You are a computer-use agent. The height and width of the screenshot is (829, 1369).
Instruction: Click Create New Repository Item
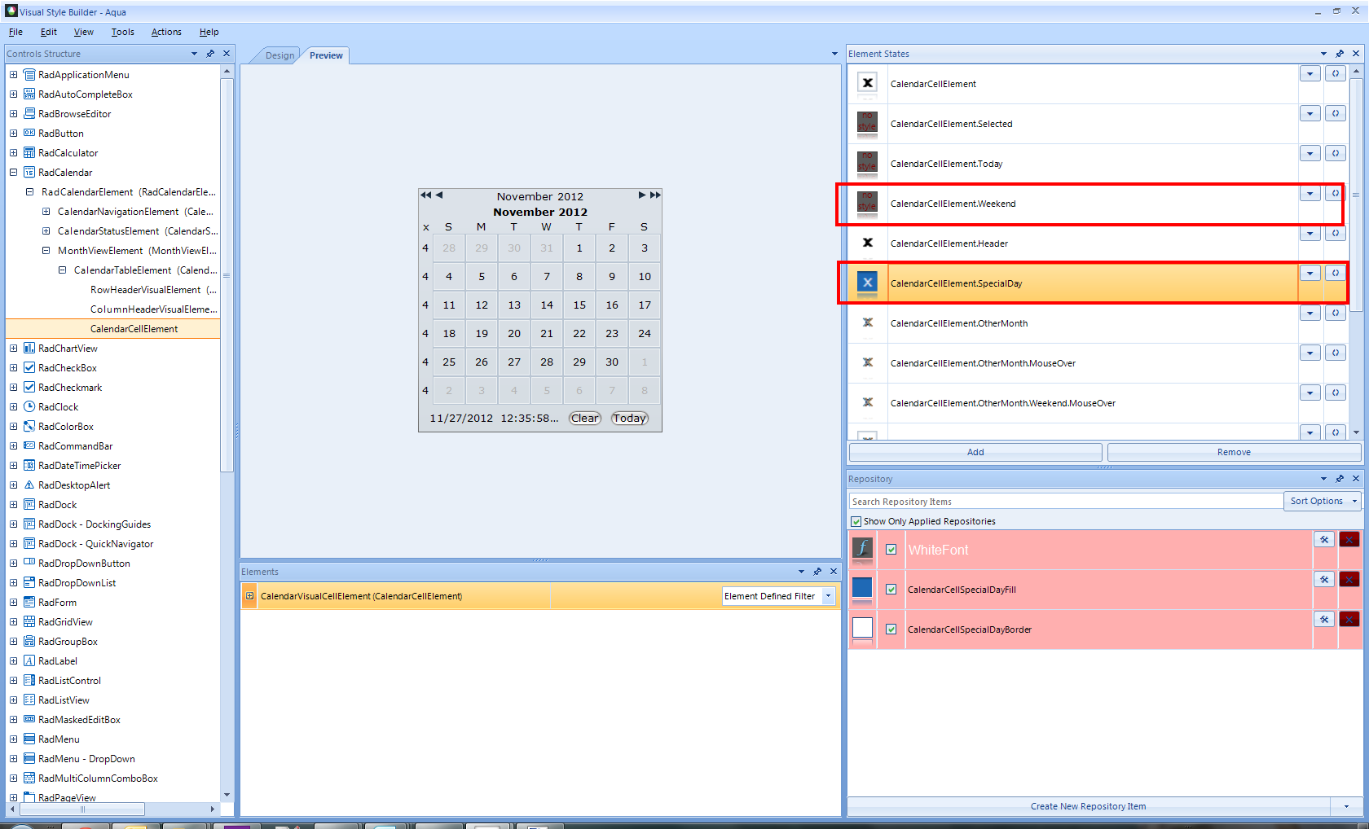point(1088,806)
